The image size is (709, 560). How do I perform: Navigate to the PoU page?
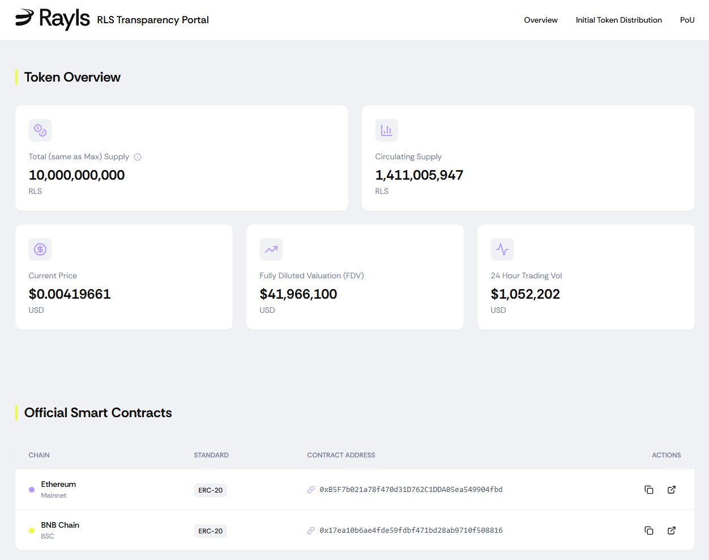(x=687, y=20)
